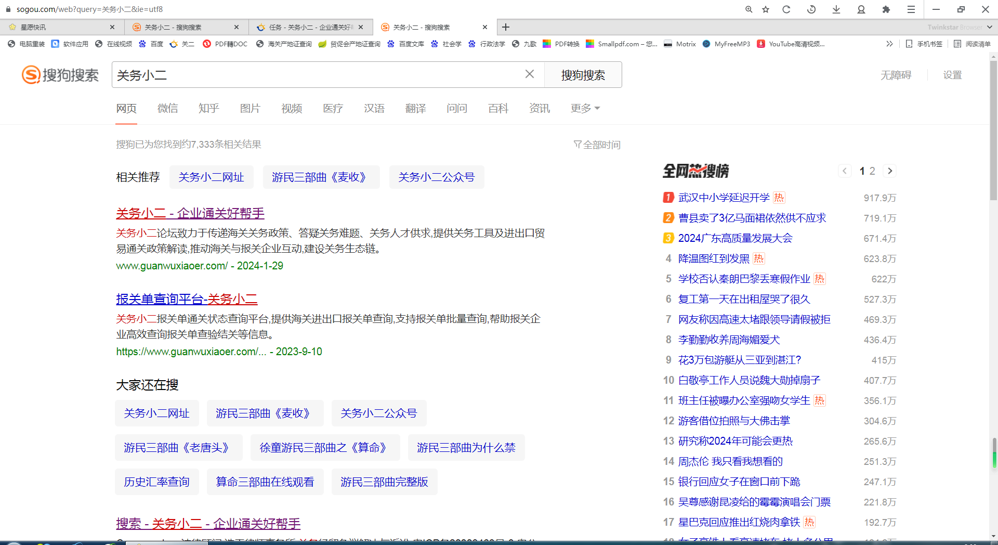Open the 手机书签 mobile bookmarks

(924, 44)
